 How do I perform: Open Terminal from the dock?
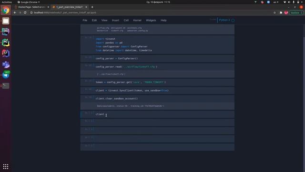6,86
